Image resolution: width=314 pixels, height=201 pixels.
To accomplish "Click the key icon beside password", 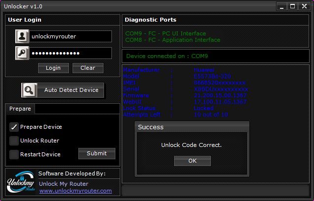I will pos(22,53).
